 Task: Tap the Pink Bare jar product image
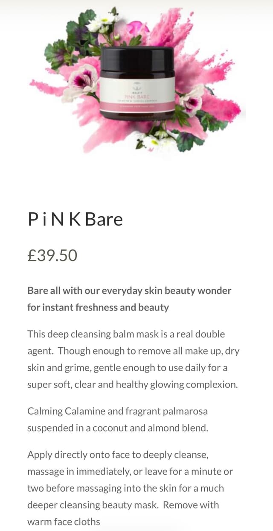pyautogui.click(x=137, y=83)
